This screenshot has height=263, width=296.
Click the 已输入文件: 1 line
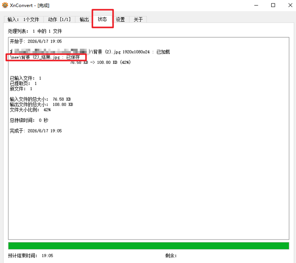pos(26,78)
